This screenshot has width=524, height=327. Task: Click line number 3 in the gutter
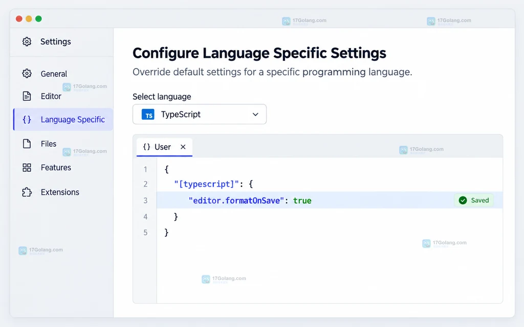click(145, 200)
